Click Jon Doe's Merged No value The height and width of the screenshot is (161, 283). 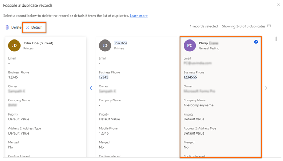pos(102,147)
